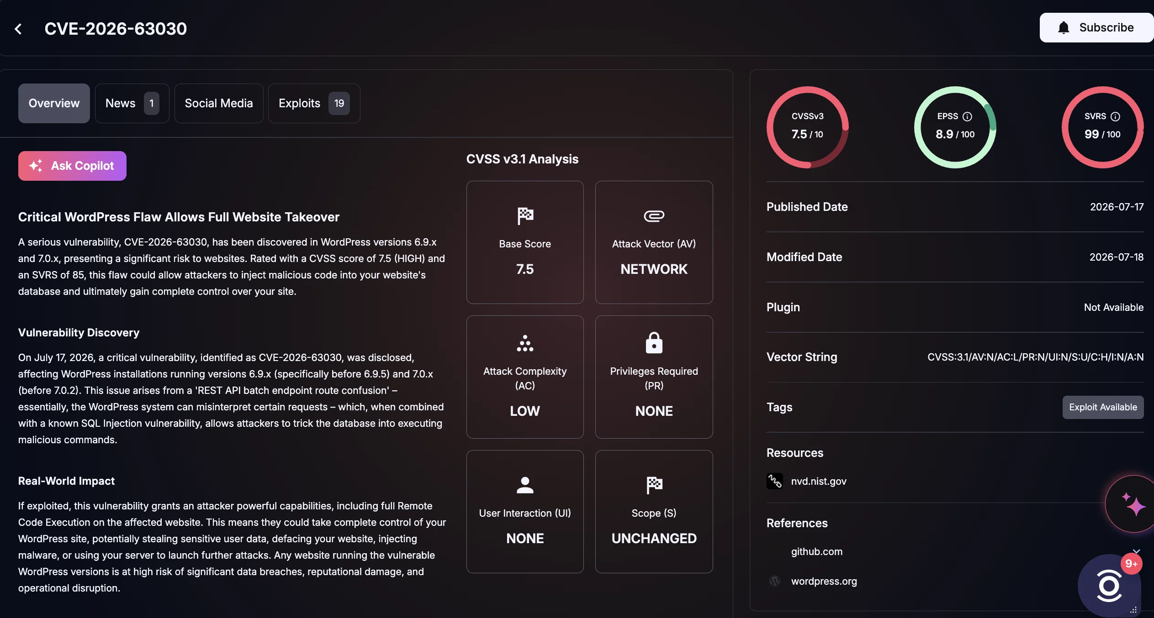Click the News count badge 1

151,103
